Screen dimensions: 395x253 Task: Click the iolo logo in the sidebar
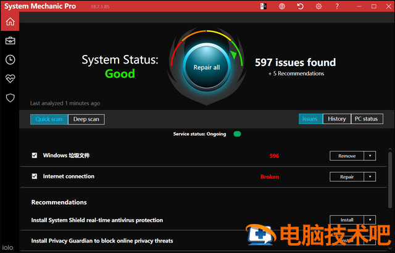7,247
